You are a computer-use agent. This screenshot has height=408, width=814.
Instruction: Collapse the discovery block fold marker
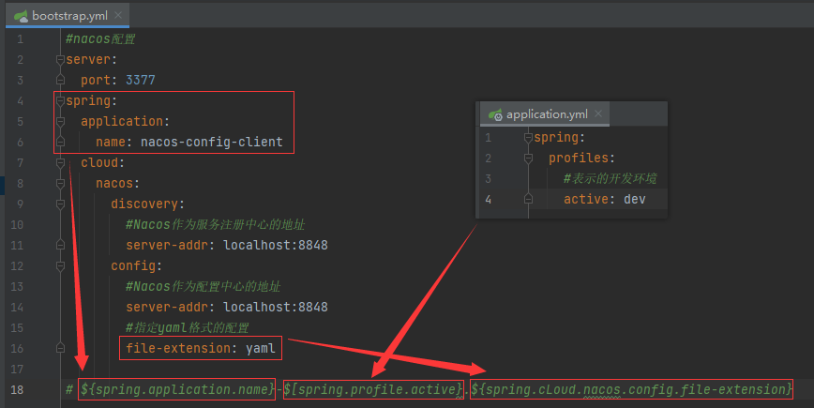click(60, 204)
